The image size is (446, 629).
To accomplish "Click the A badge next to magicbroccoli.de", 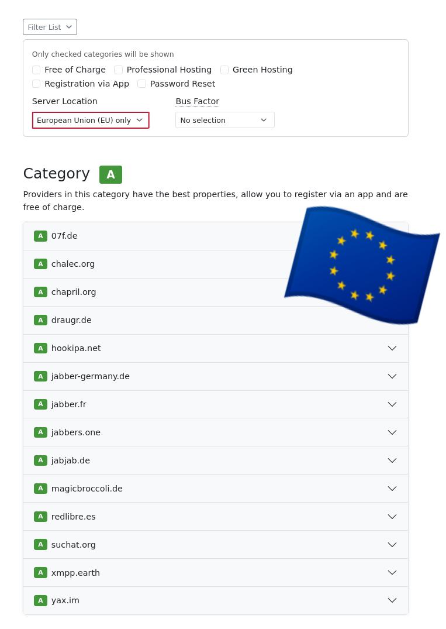I will (x=40, y=489).
